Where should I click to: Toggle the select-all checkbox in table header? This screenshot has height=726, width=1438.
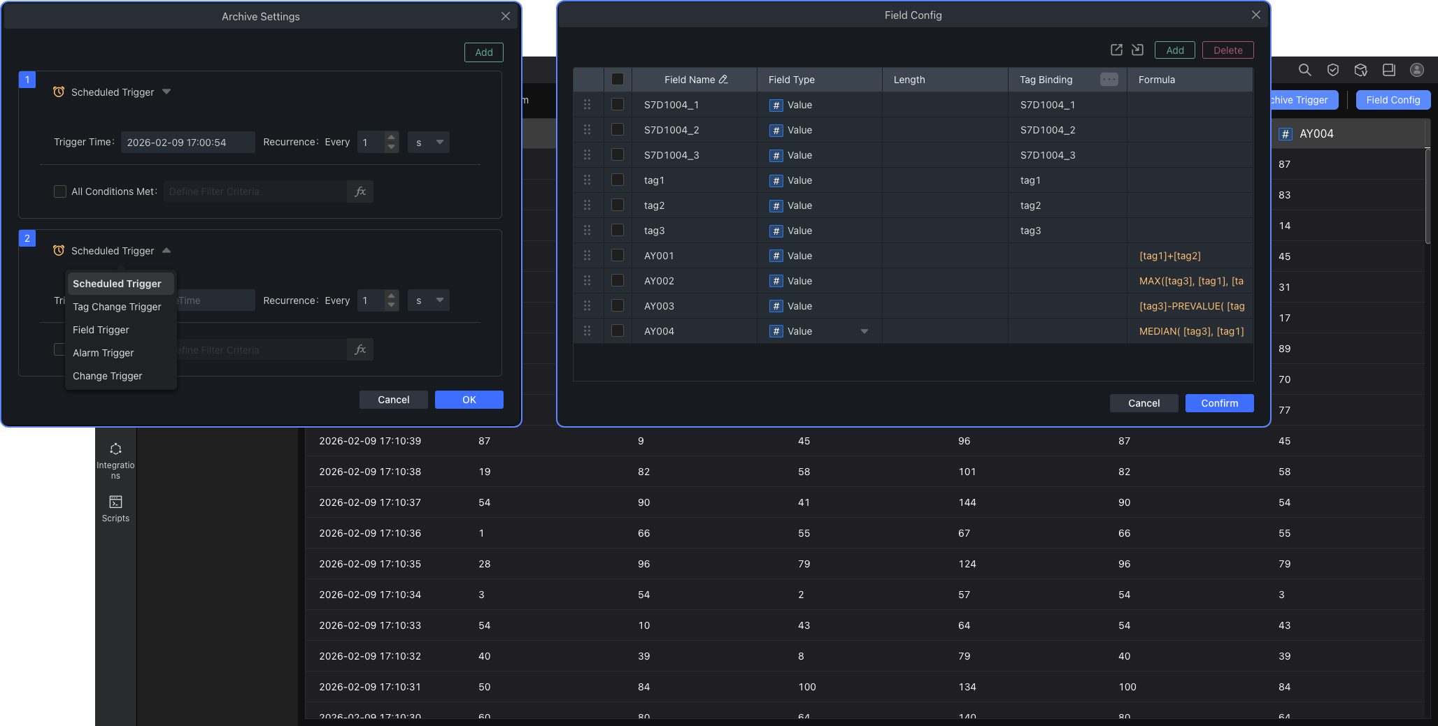point(617,80)
